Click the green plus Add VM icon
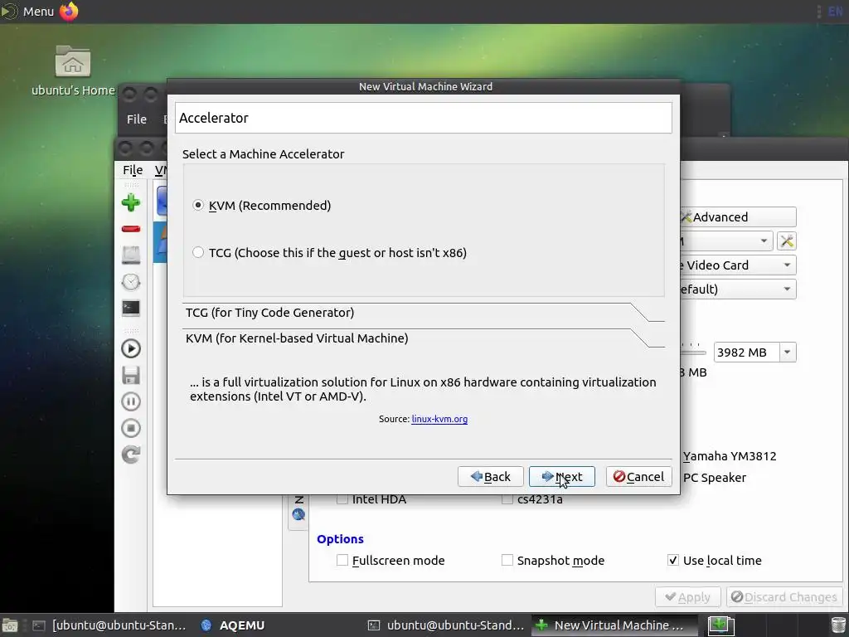This screenshot has width=849, height=637. tap(130, 202)
